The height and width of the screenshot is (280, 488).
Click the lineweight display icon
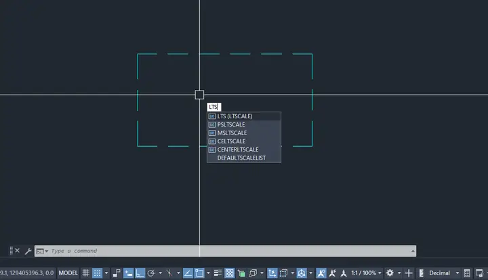(x=218, y=273)
